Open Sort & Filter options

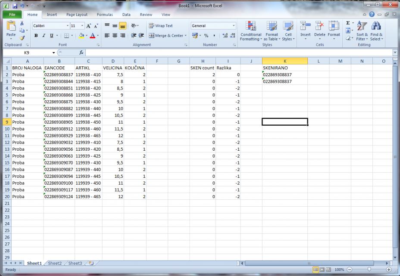click(x=362, y=31)
